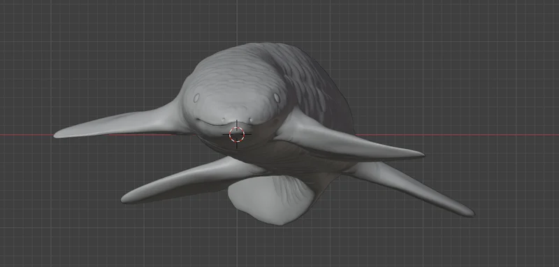Select the tail fluke below the body

coord(271,200)
